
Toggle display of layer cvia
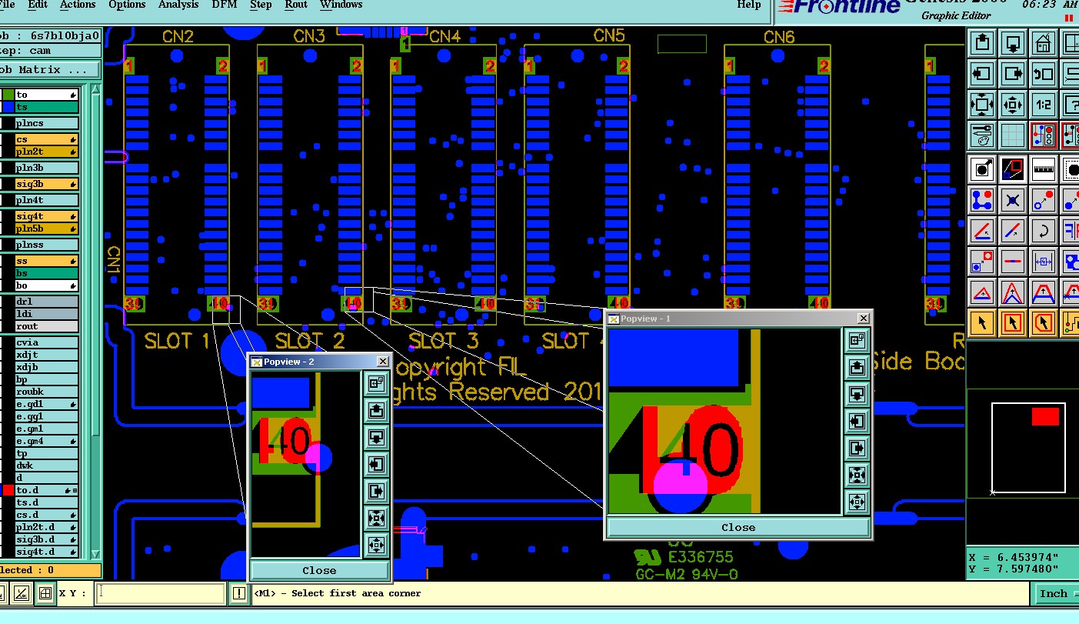coord(46,342)
